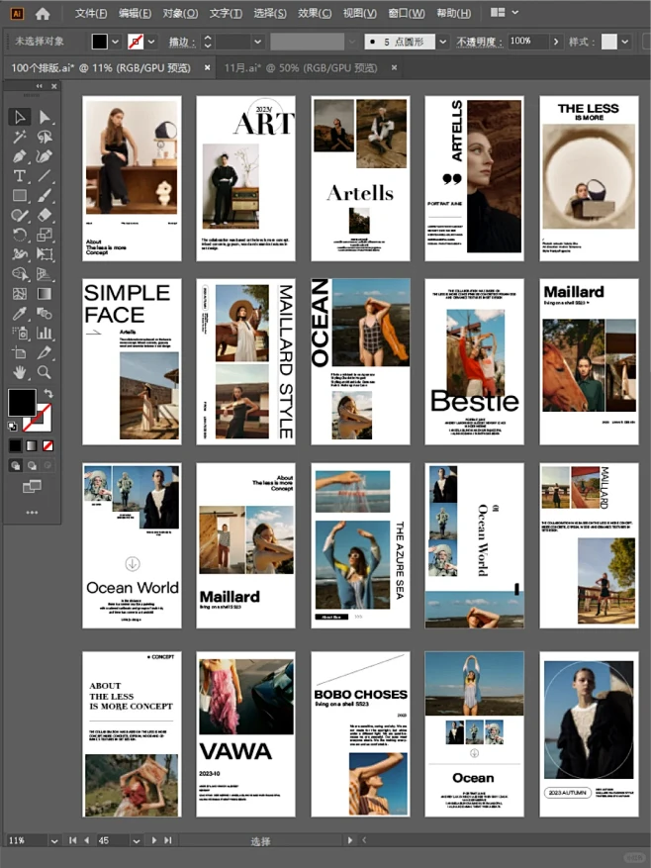This screenshot has height=868, width=651.
Task: Select the Type tool
Action: point(20,176)
